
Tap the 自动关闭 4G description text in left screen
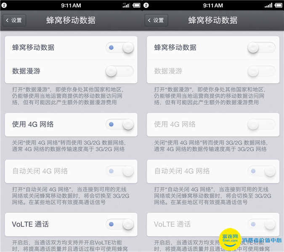[x=71, y=196]
